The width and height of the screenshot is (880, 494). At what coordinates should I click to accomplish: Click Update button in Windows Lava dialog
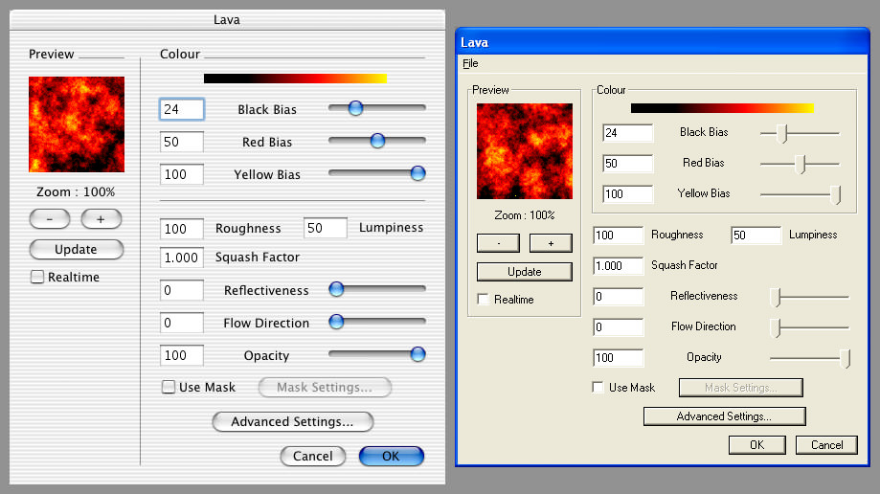coord(525,272)
